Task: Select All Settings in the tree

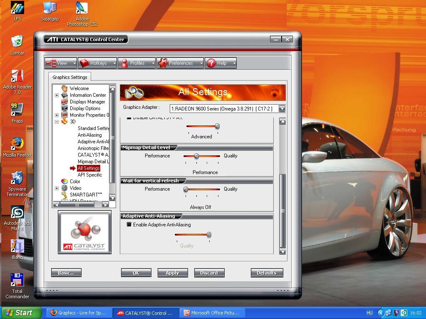Action: (x=89, y=168)
